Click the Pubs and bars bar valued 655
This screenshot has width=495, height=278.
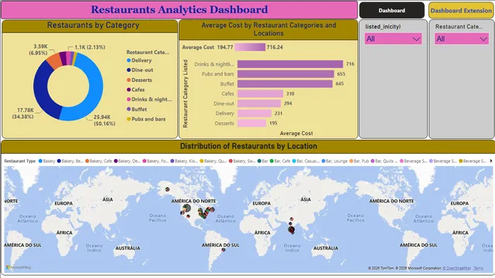click(x=285, y=74)
